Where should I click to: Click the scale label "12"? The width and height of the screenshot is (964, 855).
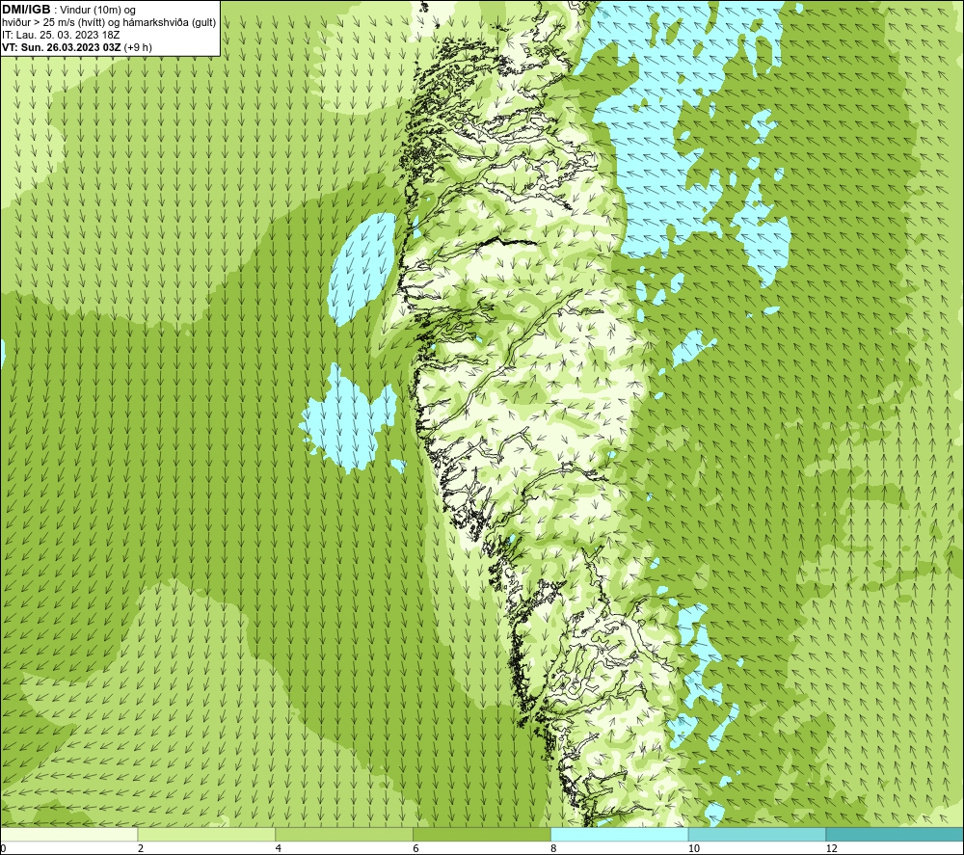tap(832, 849)
